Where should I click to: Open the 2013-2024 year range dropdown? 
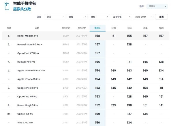tap(144, 17)
